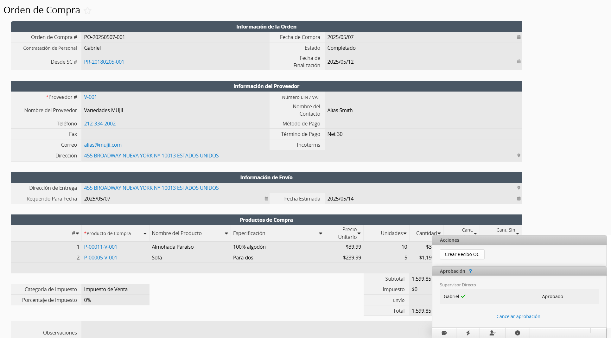Open the actions lightning bolt tab

468,333
